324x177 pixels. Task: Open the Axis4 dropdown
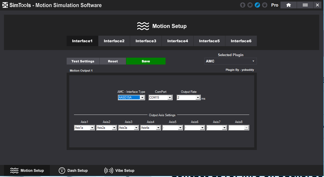click(x=151, y=128)
